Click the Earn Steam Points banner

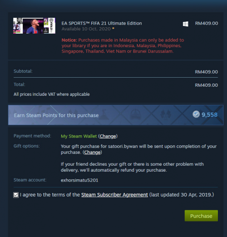(x=116, y=115)
